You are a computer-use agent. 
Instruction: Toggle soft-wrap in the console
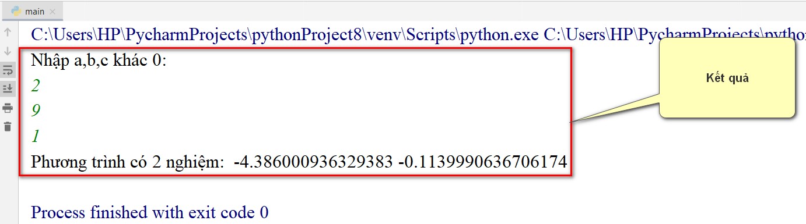[x=8, y=70]
